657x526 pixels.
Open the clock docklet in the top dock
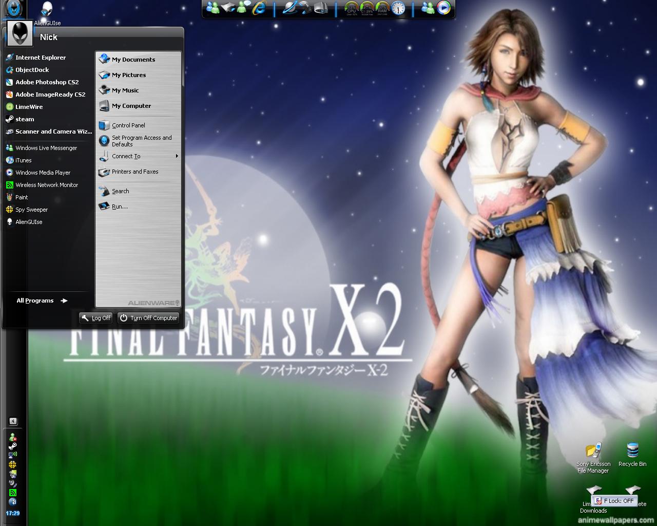(x=398, y=8)
